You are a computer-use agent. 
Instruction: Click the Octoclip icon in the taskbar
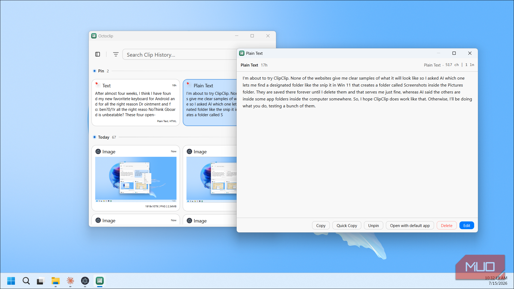(99, 281)
